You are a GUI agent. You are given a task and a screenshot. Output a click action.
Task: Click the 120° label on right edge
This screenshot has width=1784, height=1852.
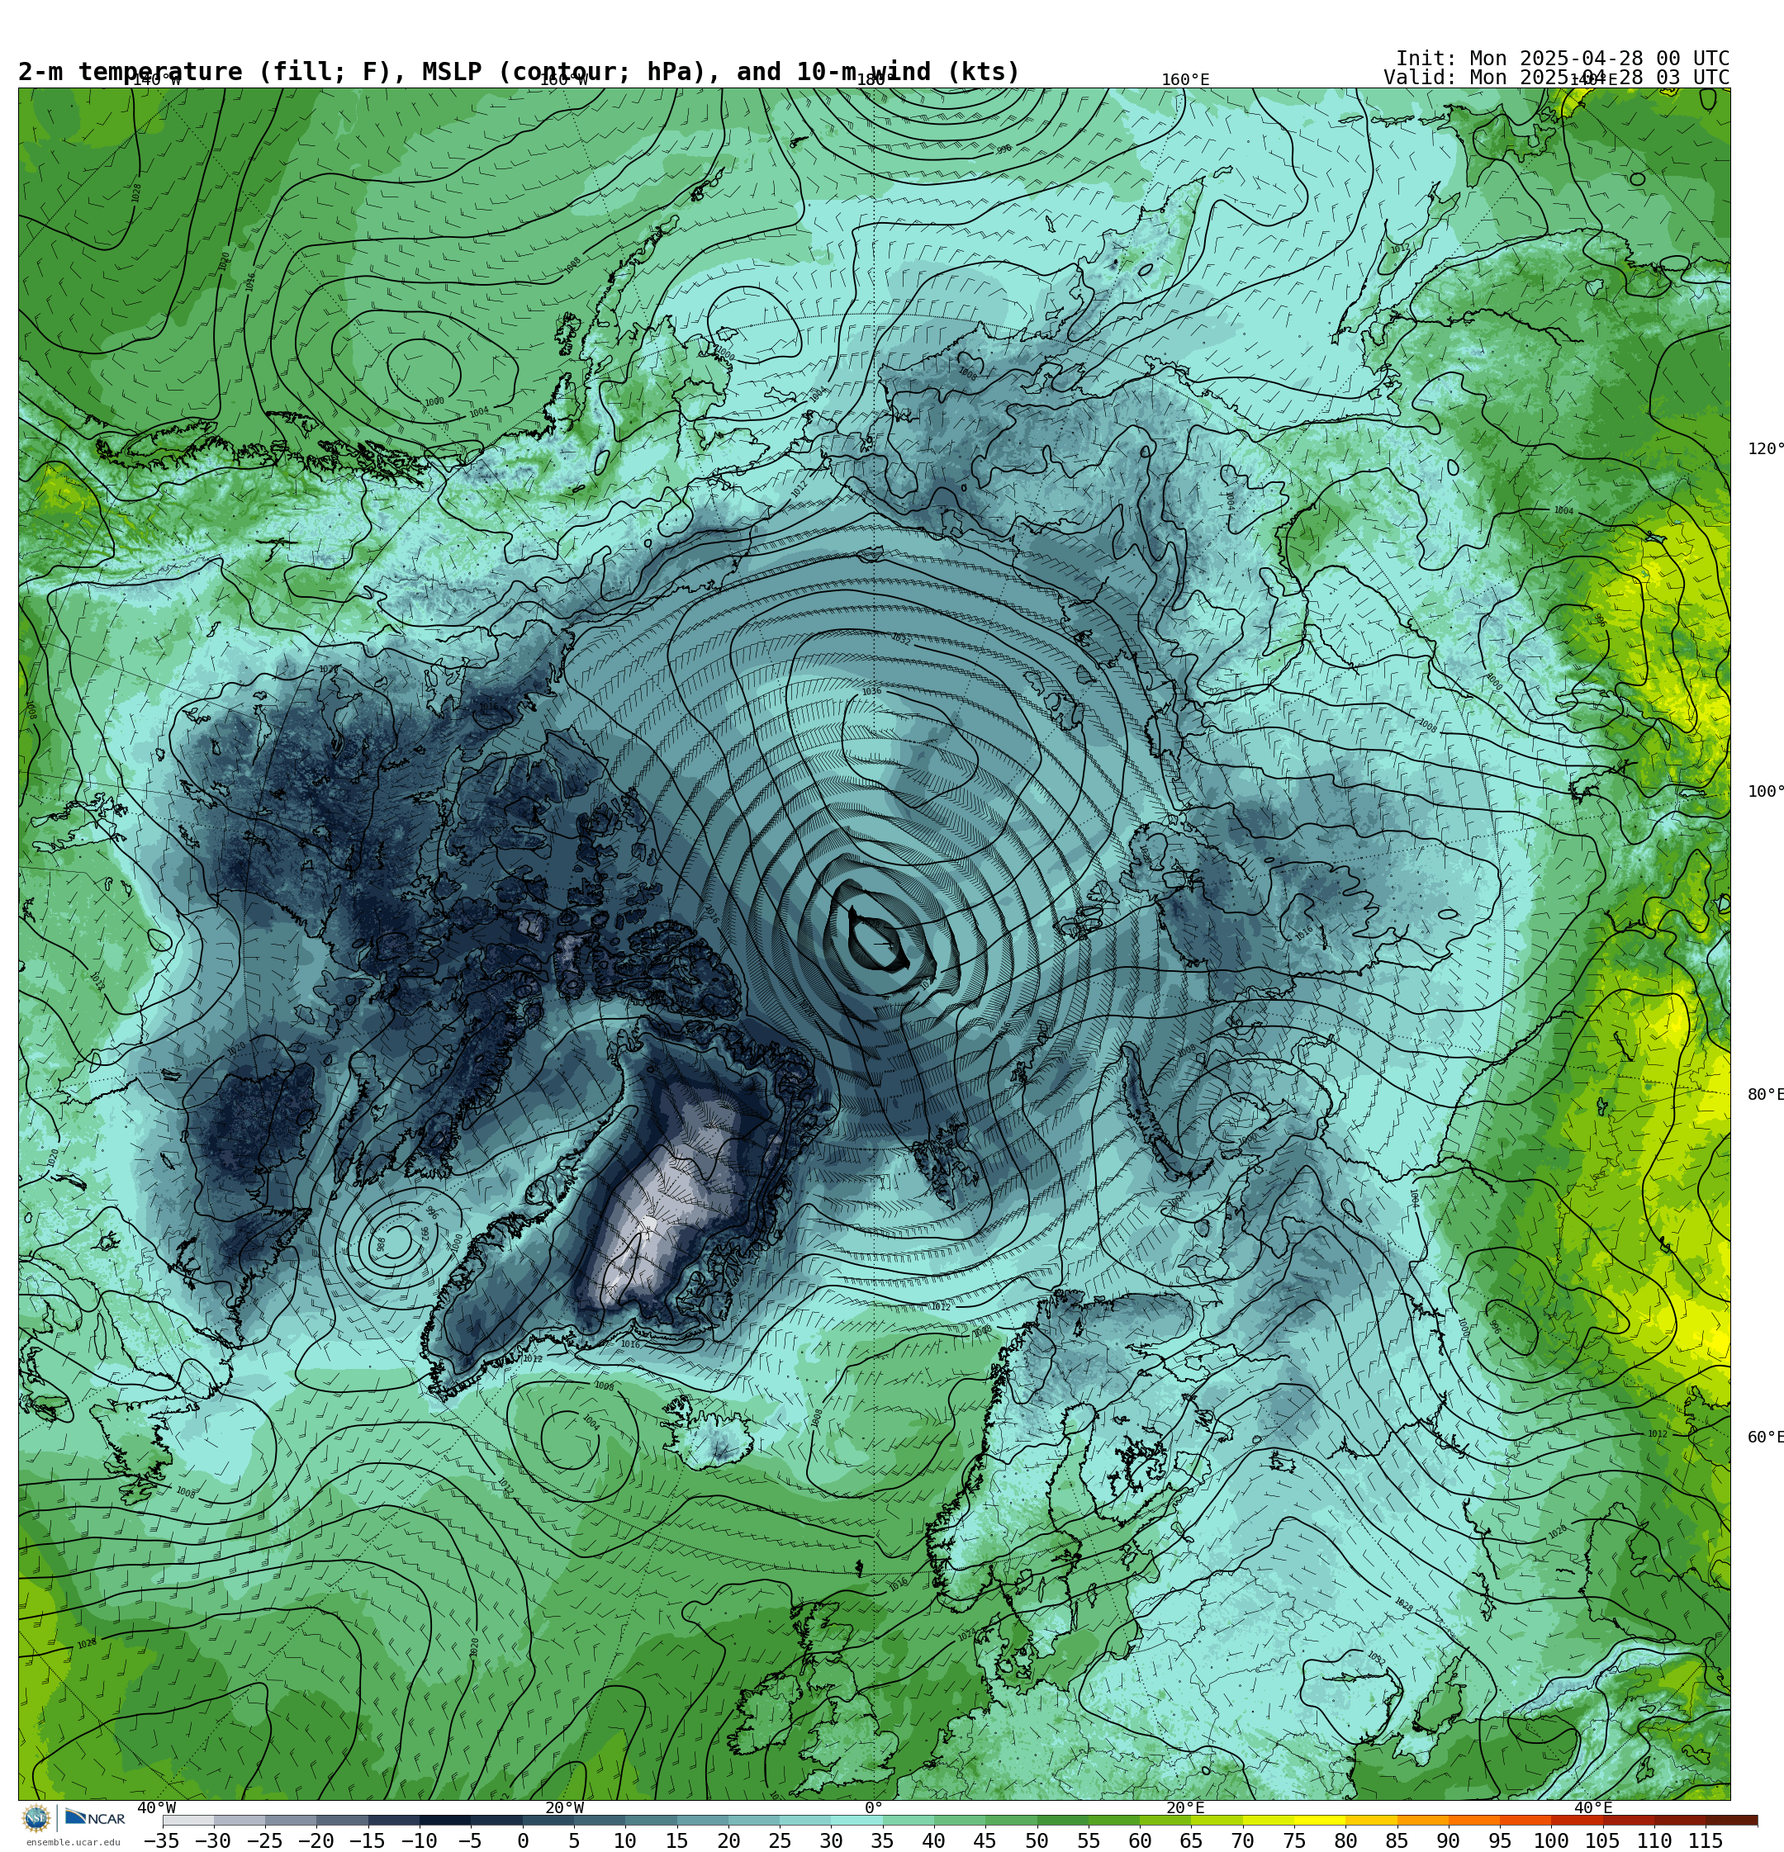coord(1765,449)
